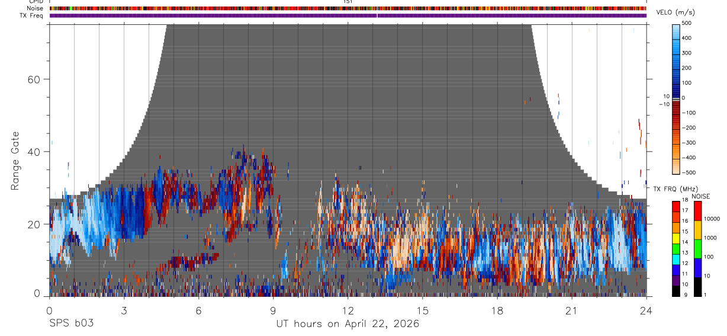Click the velocity scale value 400
Screen dimensions: 727x336
687,38
